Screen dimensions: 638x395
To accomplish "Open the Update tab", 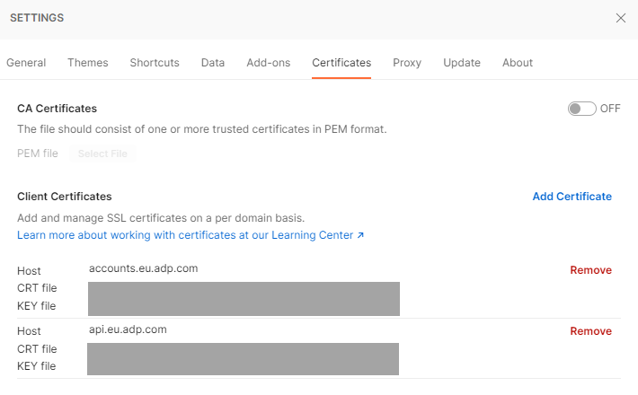I will [462, 63].
